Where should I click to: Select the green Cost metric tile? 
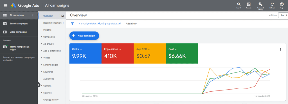(x=182, y=53)
